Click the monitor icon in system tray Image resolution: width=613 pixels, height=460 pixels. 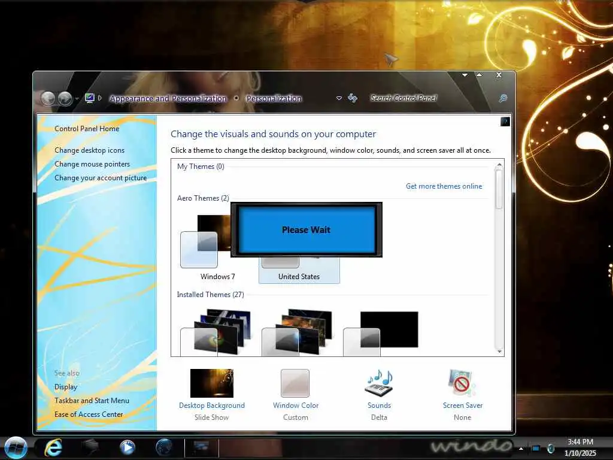[x=536, y=448]
